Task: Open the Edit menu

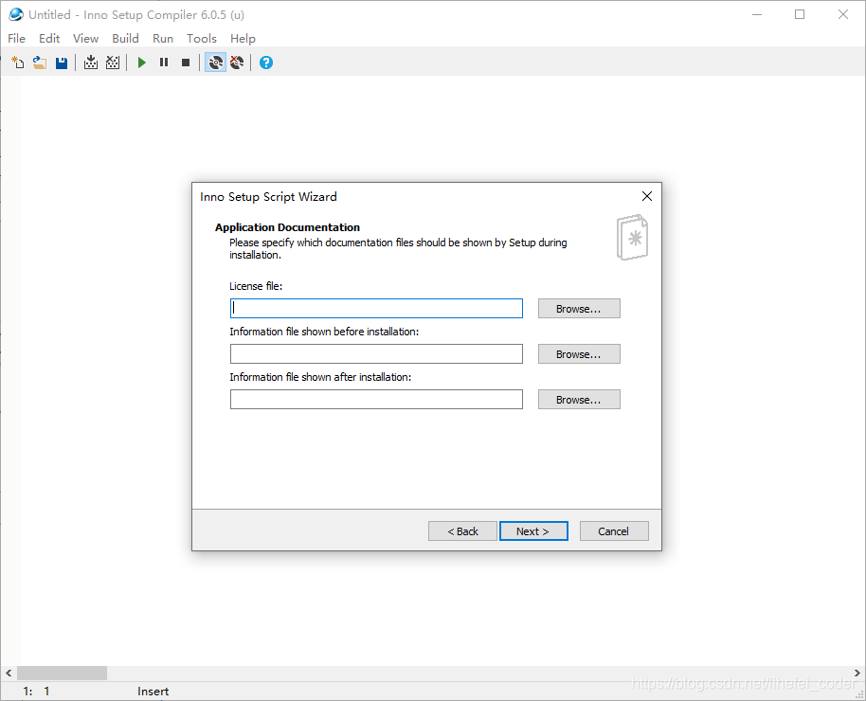Action: (49, 38)
